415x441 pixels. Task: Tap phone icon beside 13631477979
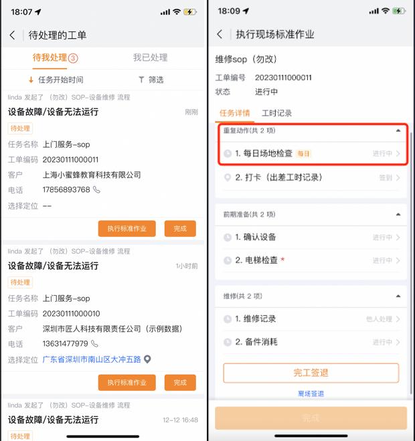[95, 344]
